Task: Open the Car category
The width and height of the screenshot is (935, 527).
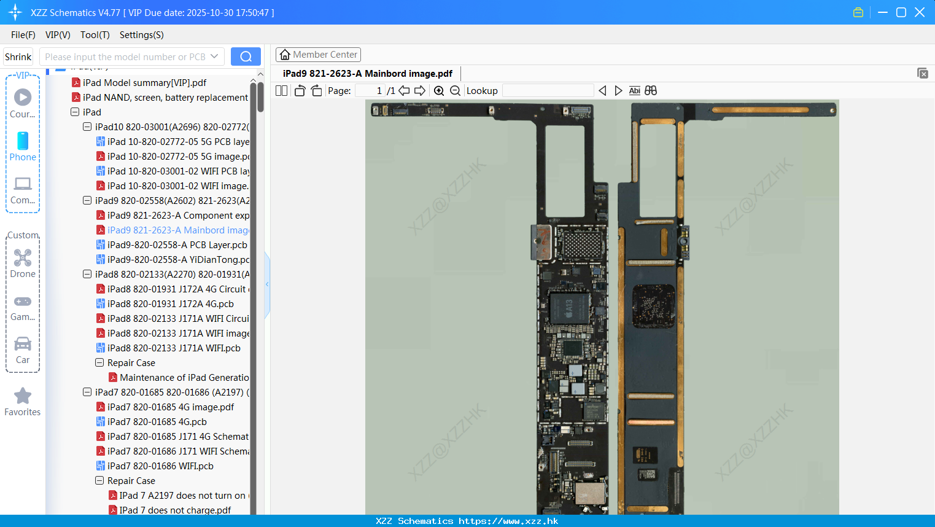Action: coord(23,350)
